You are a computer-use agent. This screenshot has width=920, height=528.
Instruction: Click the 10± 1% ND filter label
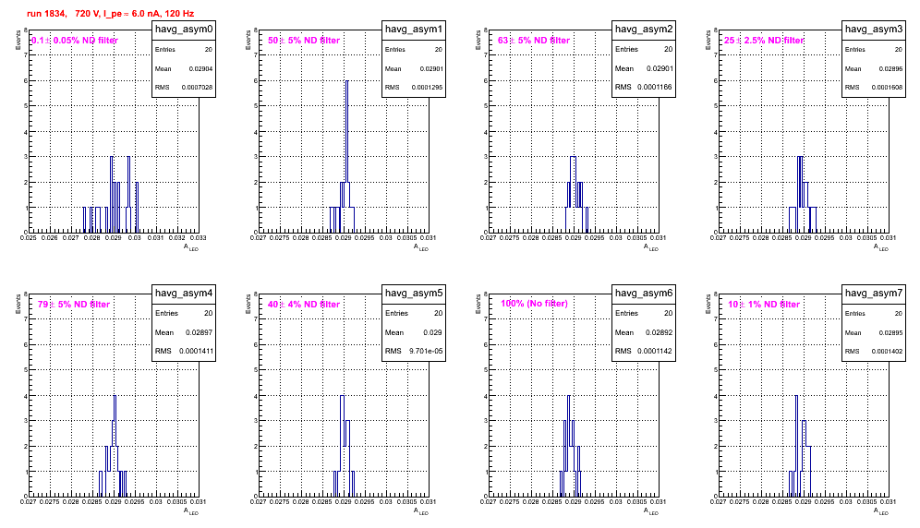pyautogui.click(x=764, y=305)
